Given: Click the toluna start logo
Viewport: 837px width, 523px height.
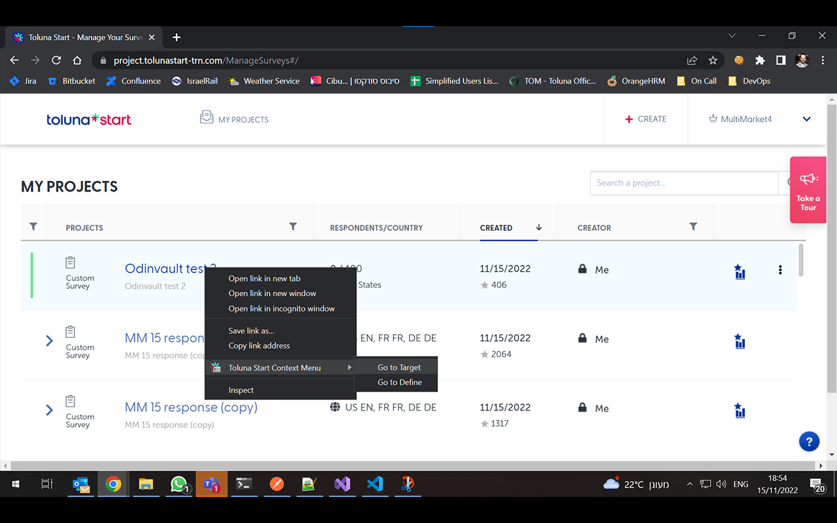Looking at the screenshot, I should (x=89, y=119).
